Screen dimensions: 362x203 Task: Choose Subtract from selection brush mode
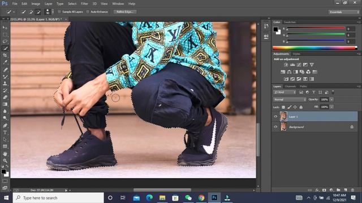tap(38, 12)
